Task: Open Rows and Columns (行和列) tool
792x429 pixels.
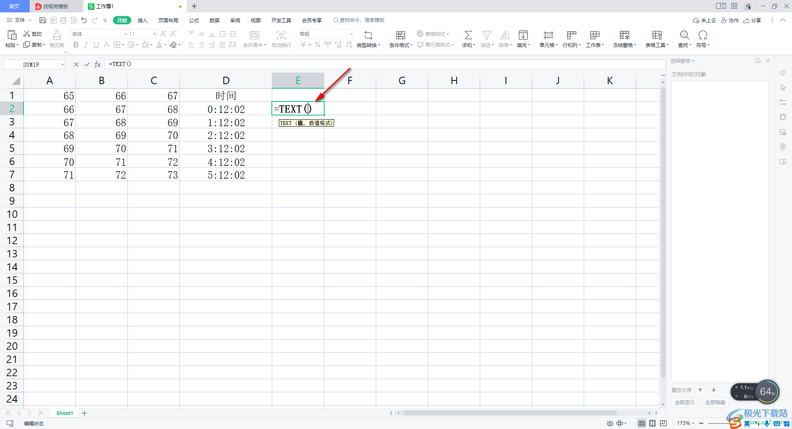Action: click(x=571, y=39)
